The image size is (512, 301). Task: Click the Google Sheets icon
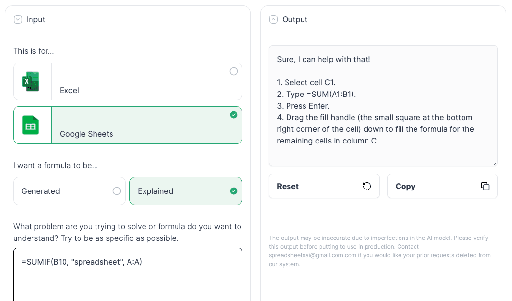click(x=31, y=125)
